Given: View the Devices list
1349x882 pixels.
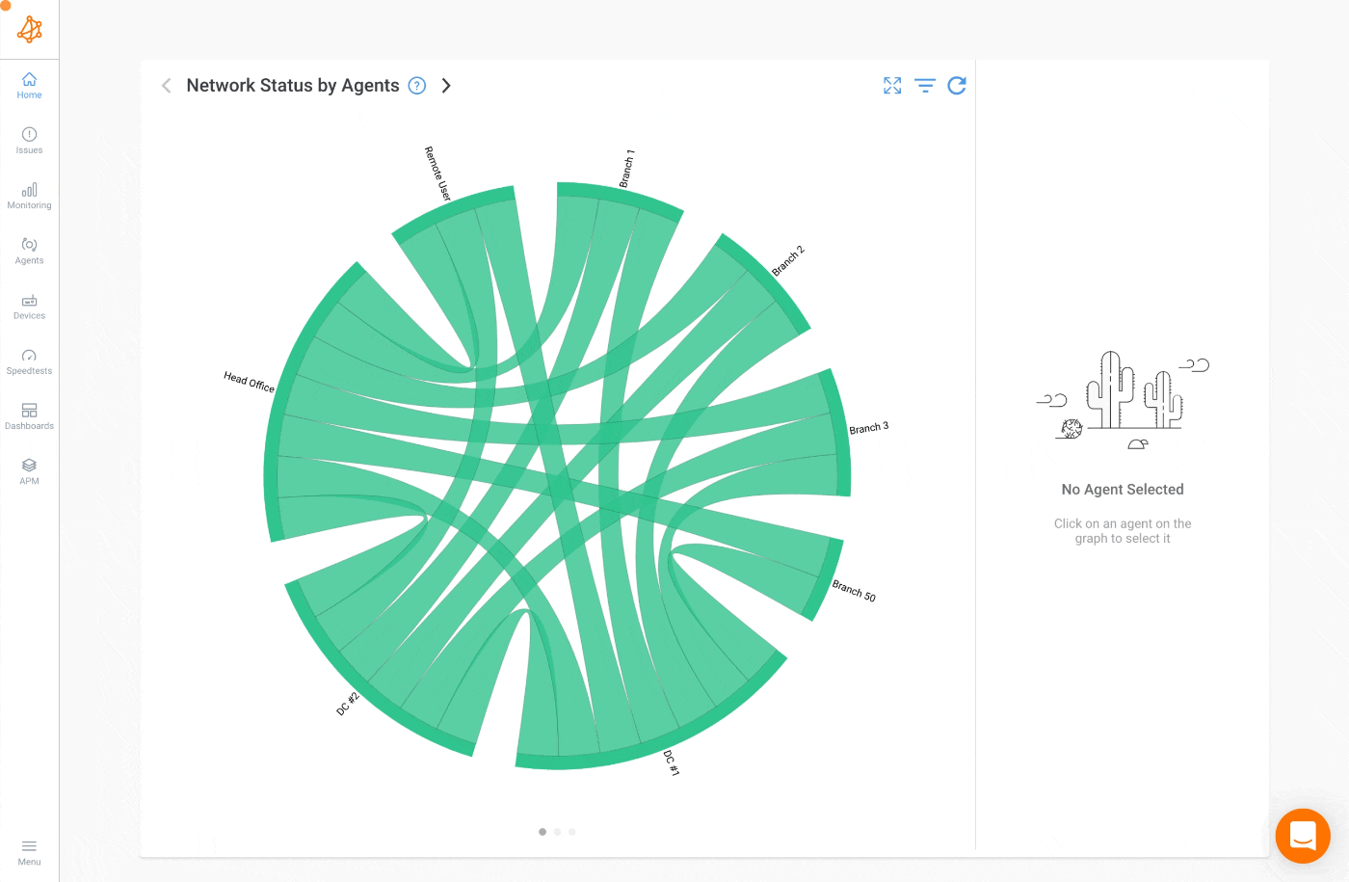Looking at the screenshot, I should click(x=29, y=307).
